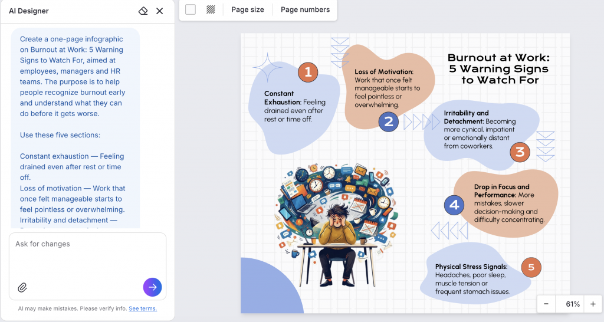604x322 pixels.
Task: Select the orange number 1 circle
Action: [308, 72]
